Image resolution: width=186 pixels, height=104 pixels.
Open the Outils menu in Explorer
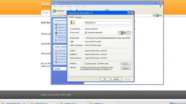pyautogui.click(x=84, y=6)
